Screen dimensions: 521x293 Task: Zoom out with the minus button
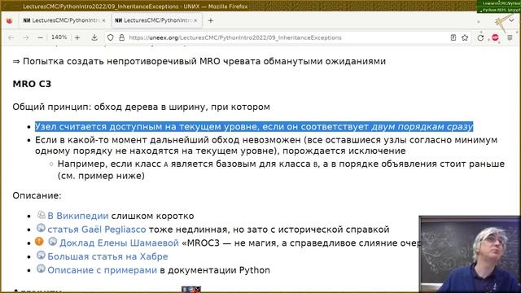point(40,37)
